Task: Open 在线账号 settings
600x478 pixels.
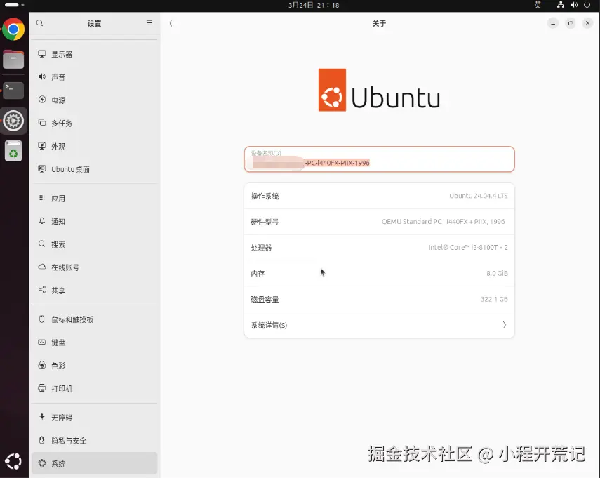Action: [x=95, y=267]
